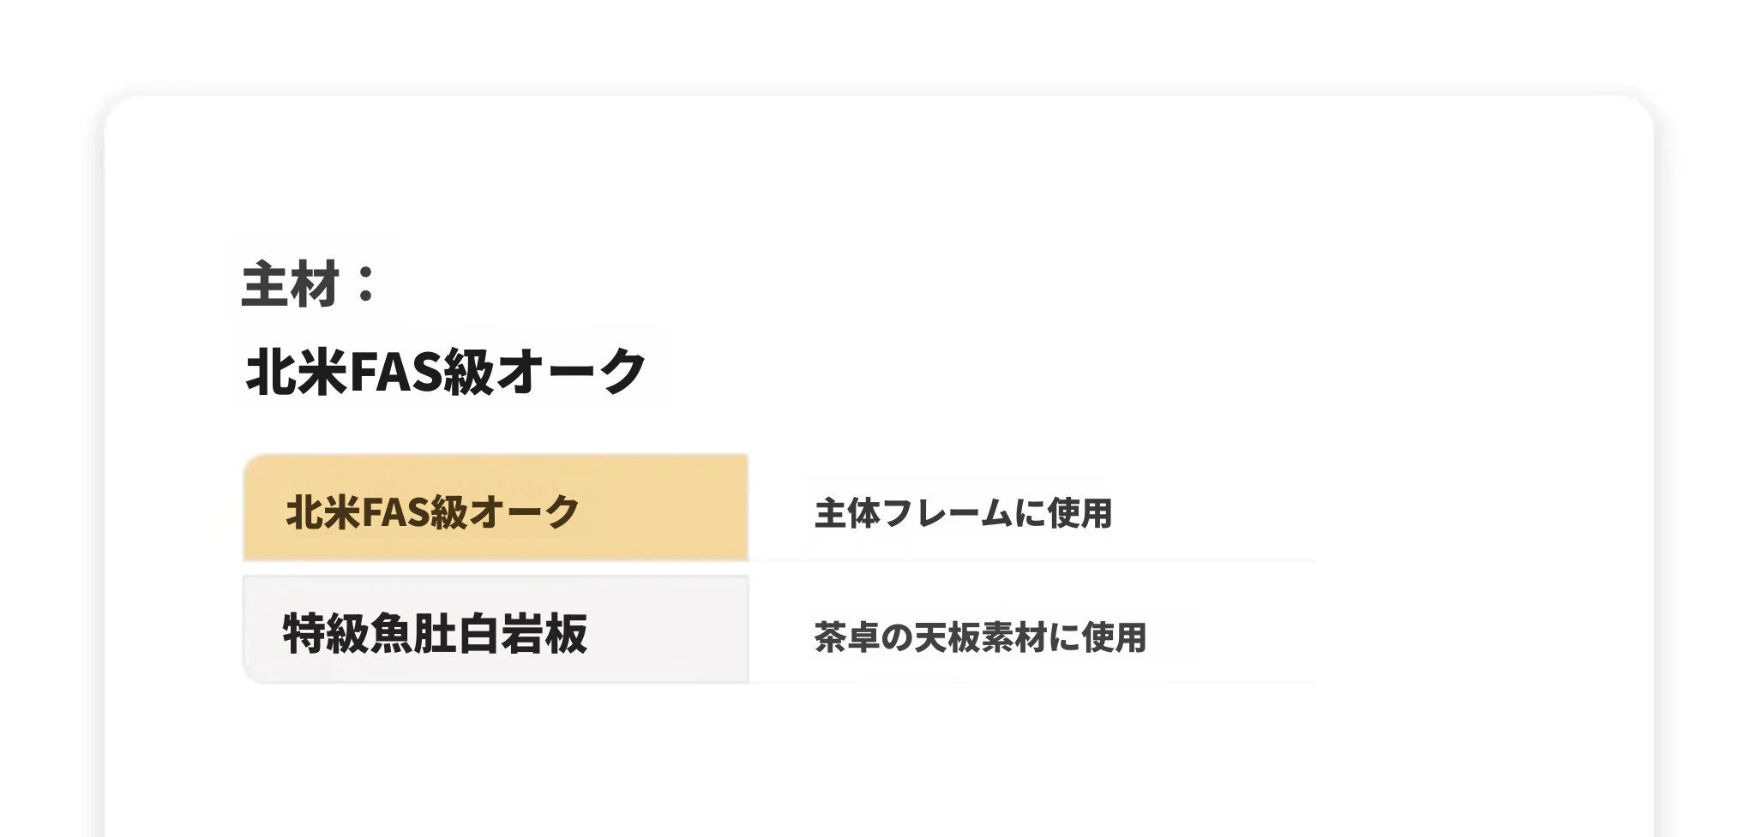1756x837 pixels.
Task: Select the 茶卓の天板素材に使用 description text
Action: [x=980, y=637]
